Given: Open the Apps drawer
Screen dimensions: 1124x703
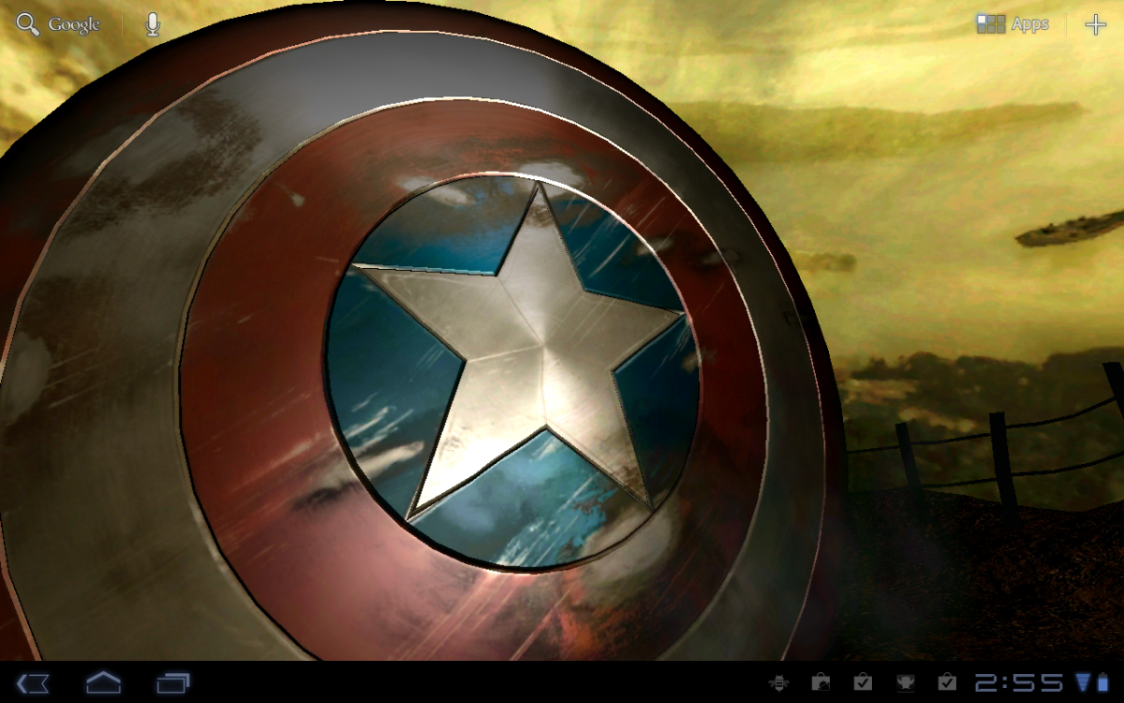Looking at the screenshot, I should click(1013, 24).
